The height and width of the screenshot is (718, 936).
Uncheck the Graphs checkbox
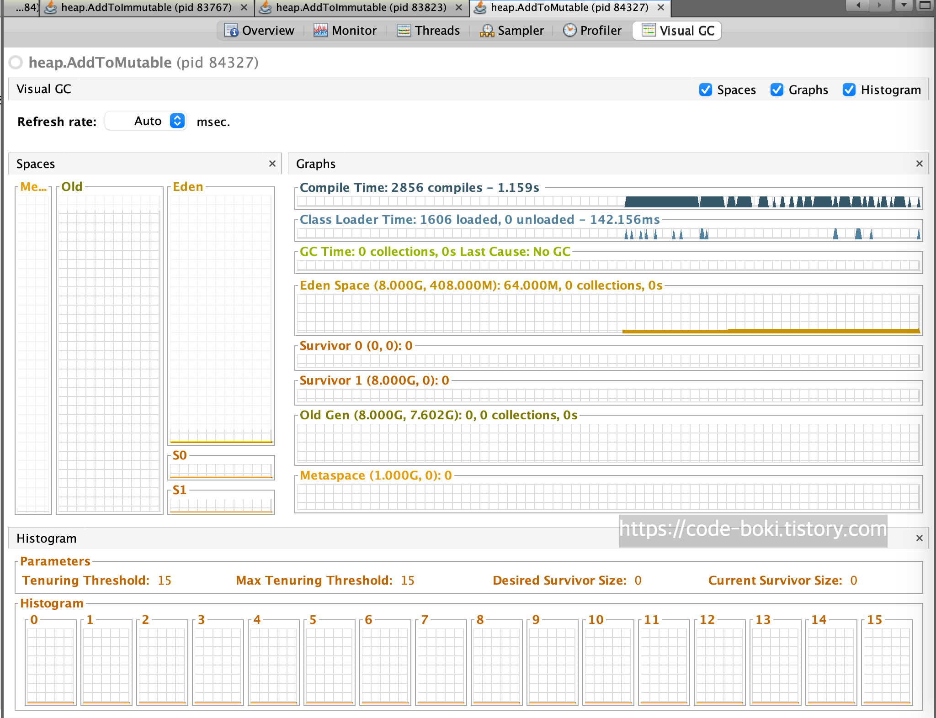tap(776, 90)
